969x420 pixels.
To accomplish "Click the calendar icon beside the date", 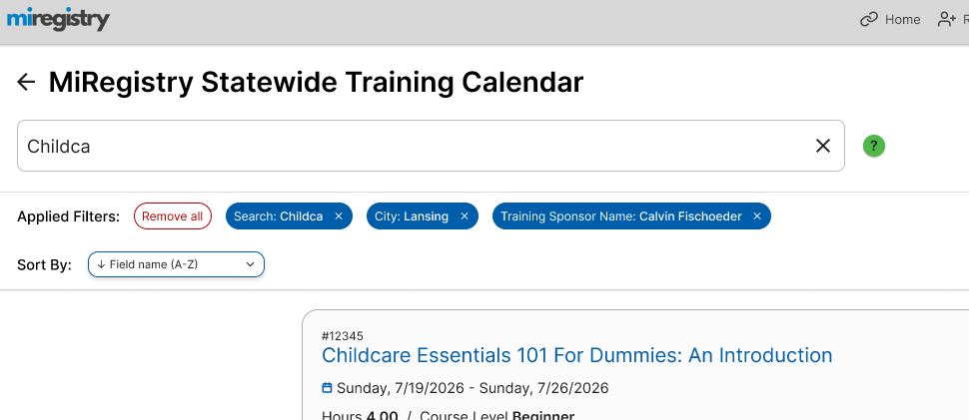I will [327, 388].
